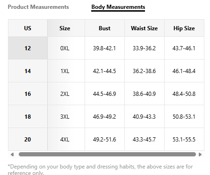Image resolution: width=210 pixels, height=175 pixels.
Task: Click the horizontal scrollbar thumb
Action: click(107, 155)
